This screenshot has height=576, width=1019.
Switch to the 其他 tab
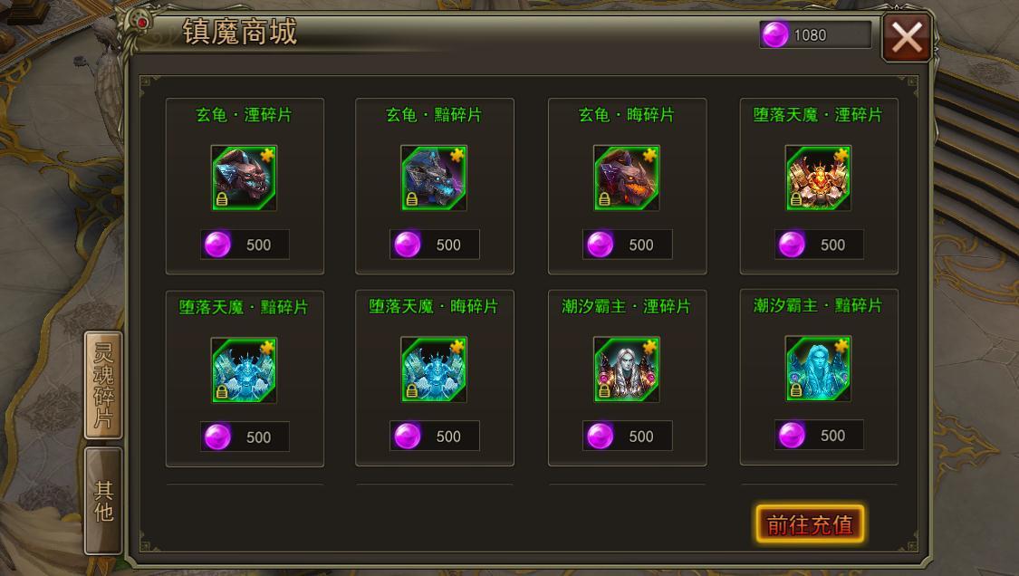tap(103, 501)
